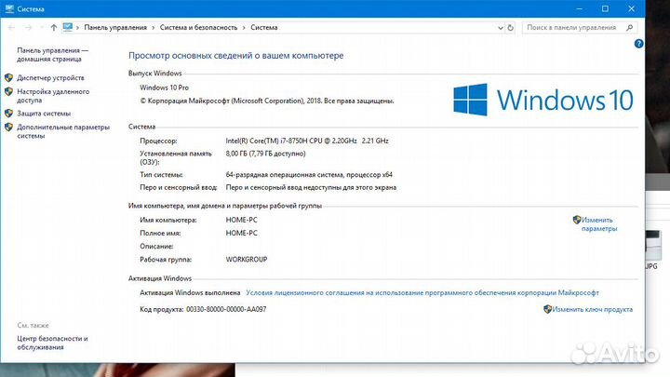Viewport: 670px width, 377px height.
Task: Expand chevron after Панель управления breadcrumb
Action: coord(154,28)
